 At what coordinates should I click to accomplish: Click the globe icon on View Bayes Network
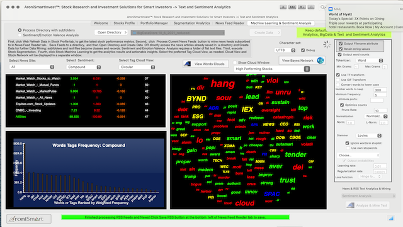tap(321, 61)
